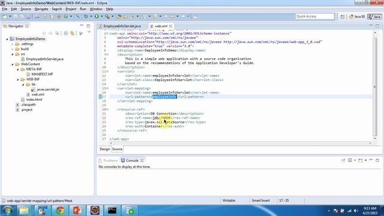Open the Navigate menu
Viewport: 384px width, 216px height.
(x=41, y=9)
